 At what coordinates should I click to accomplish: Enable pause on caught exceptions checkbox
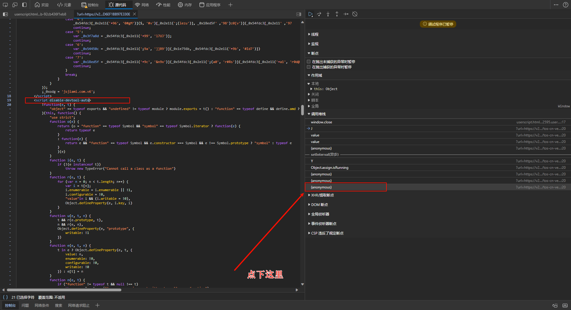click(309, 67)
